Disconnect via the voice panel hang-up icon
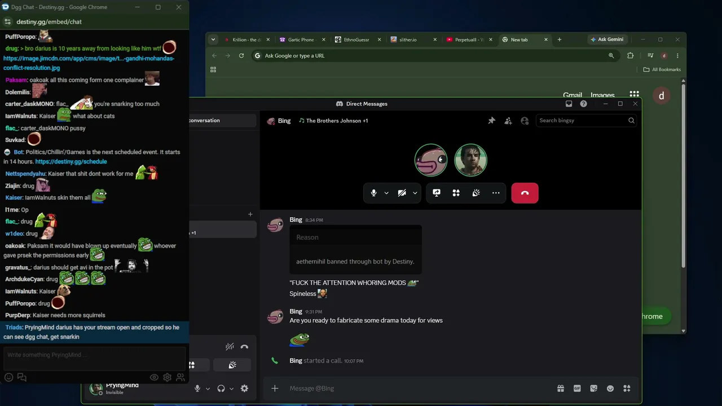Image resolution: width=722 pixels, height=406 pixels. pos(244,347)
